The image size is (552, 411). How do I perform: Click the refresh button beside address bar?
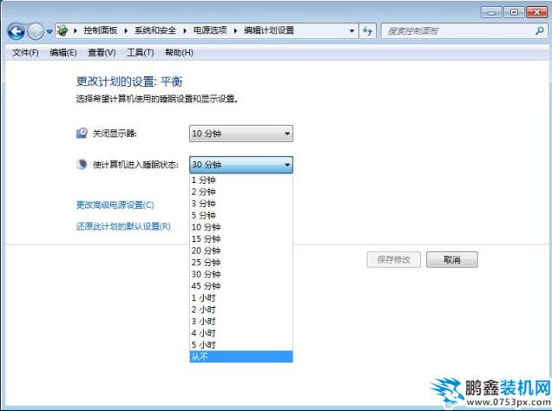click(x=368, y=31)
